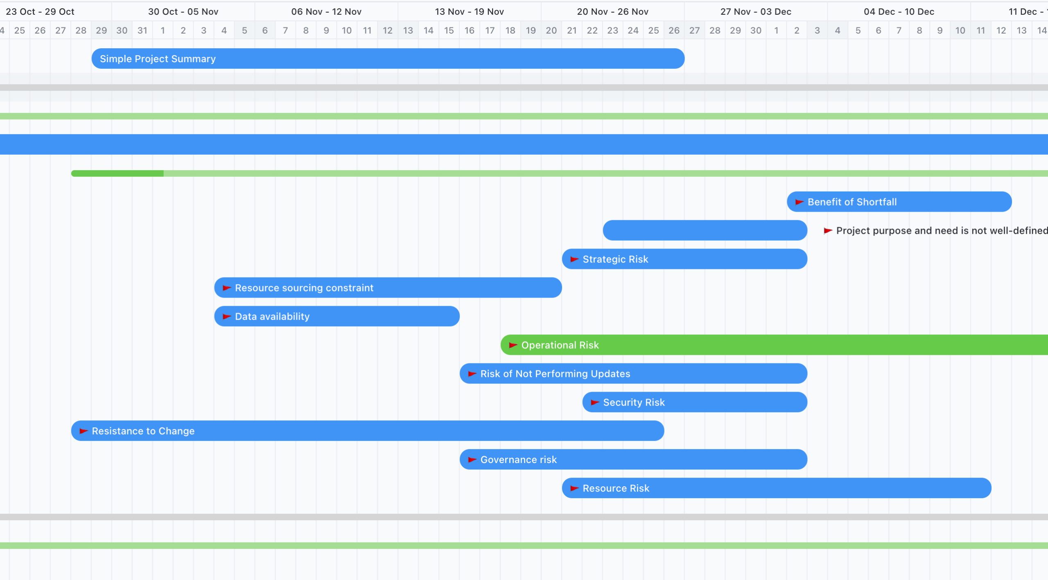This screenshot has height=580, width=1048.
Task: Select day 30 under 27 Nov week
Action: click(756, 30)
